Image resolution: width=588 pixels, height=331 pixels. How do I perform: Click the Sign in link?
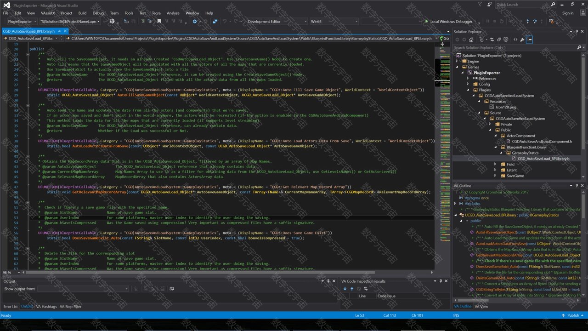[568, 13]
